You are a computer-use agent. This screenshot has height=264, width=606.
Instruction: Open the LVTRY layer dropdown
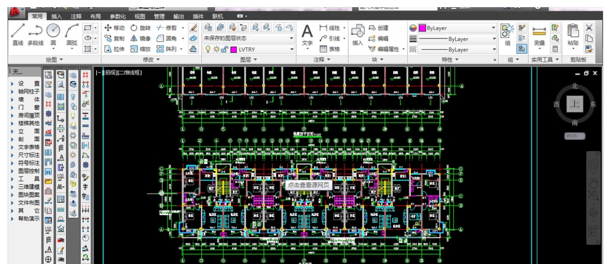[249, 49]
